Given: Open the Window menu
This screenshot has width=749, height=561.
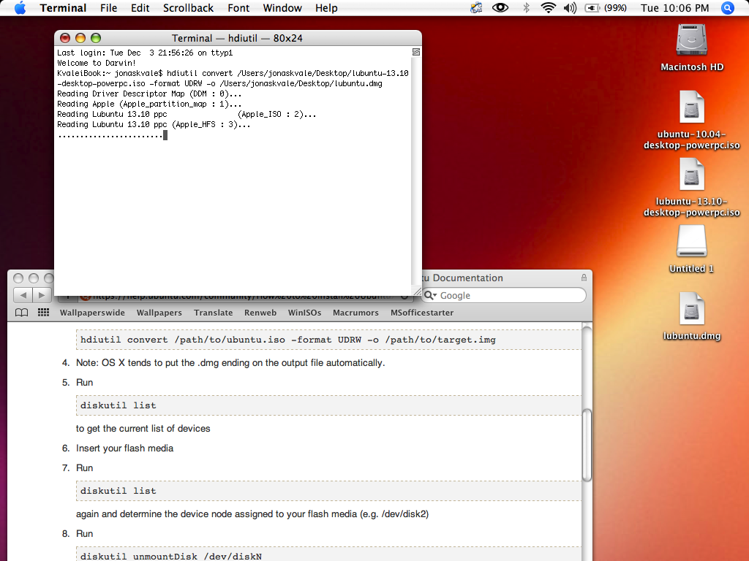Looking at the screenshot, I should point(282,8).
